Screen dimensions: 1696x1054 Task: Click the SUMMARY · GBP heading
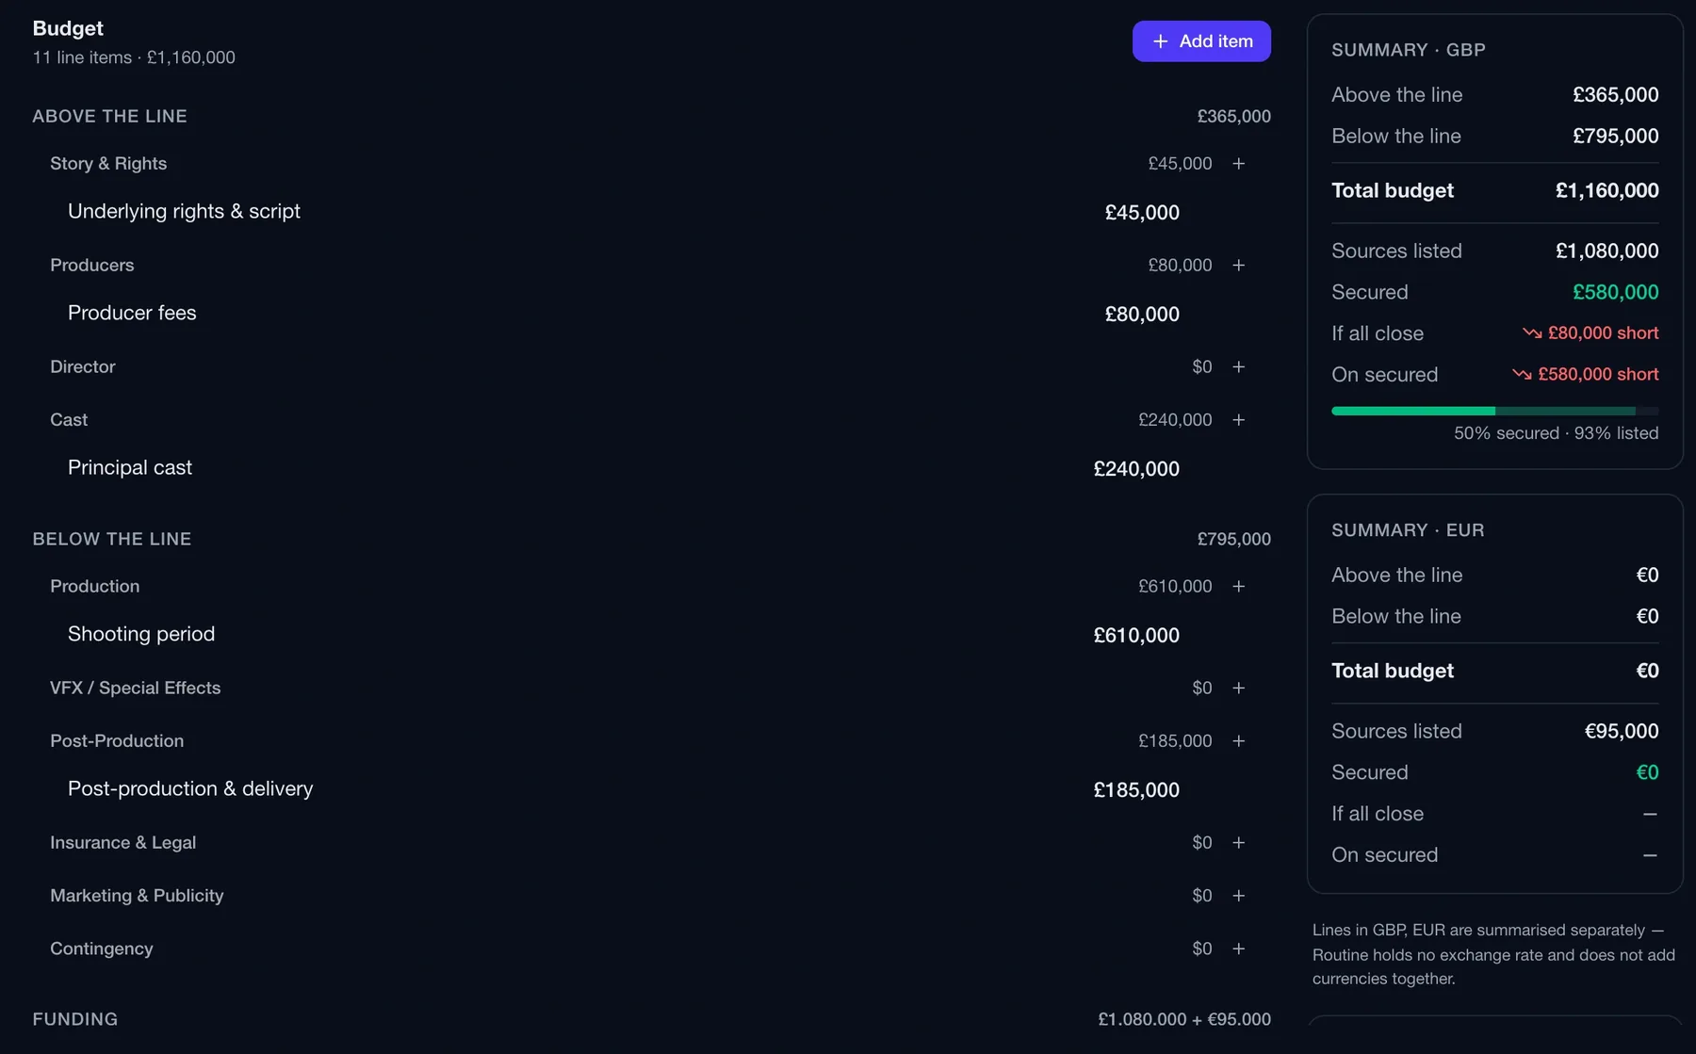tap(1409, 50)
